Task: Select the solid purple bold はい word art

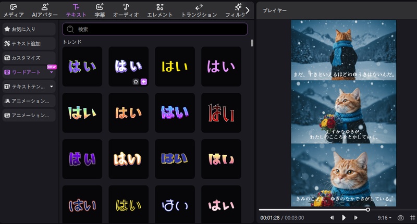Action: (82, 159)
